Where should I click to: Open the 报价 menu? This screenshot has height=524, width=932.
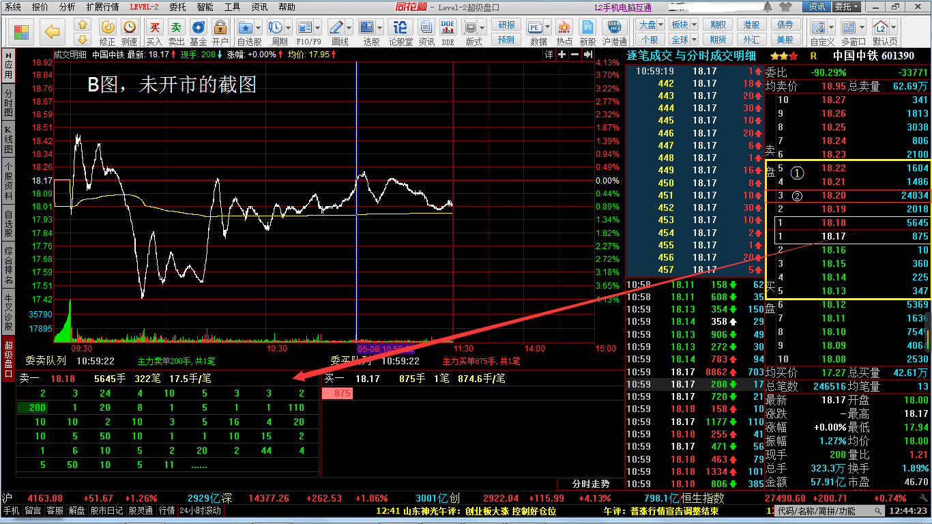40,7
